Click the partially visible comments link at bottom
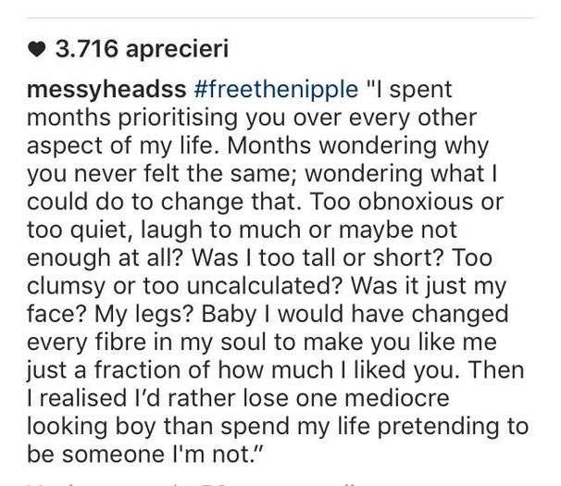Viewport: 561px width, 486px height. [192, 483]
